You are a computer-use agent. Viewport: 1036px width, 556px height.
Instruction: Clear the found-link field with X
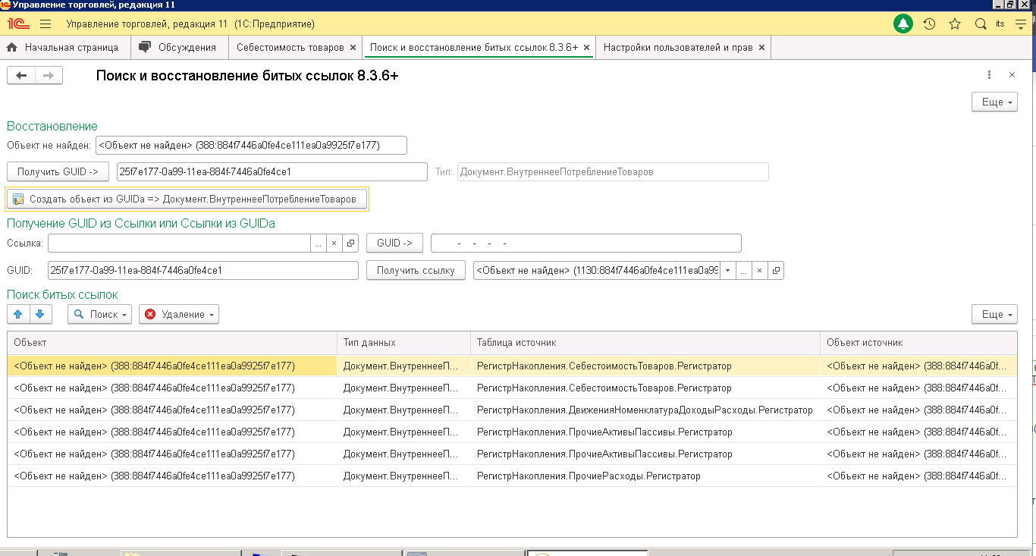(760, 270)
